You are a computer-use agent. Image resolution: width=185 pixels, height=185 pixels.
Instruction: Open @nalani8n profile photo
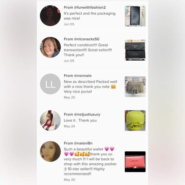click(x=50, y=152)
